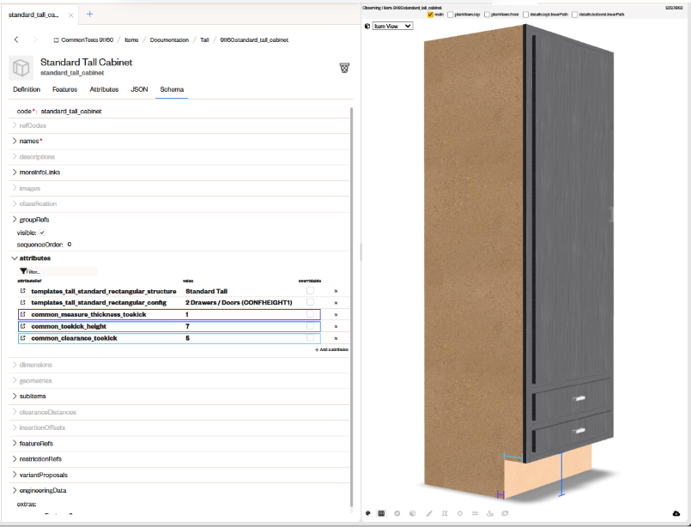This screenshot has width=691, height=527.
Task: Click the trash bin delete icon
Action: (x=344, y=68)
